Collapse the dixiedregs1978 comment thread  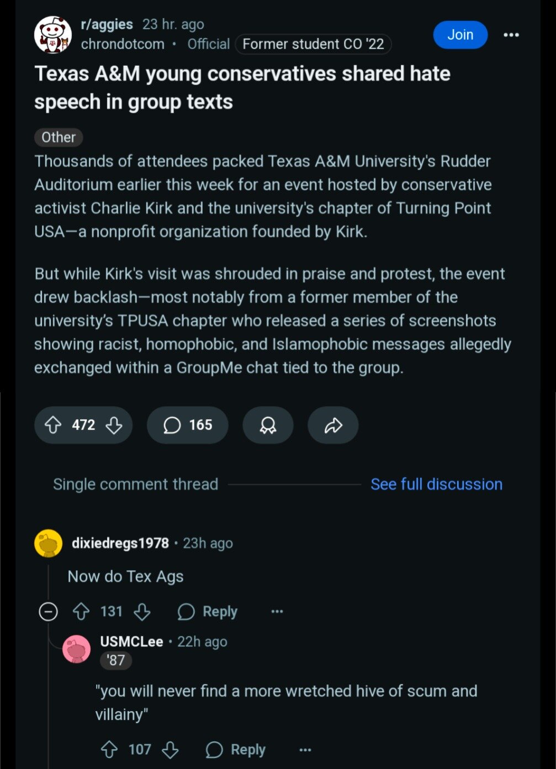(x=48, y=612)
